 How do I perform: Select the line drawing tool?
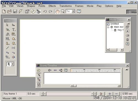(x=7, y=48)
